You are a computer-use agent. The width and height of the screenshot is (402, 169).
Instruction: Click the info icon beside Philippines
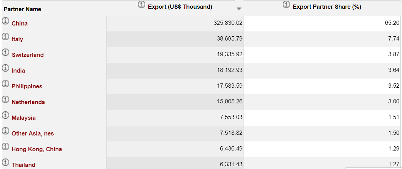click(6, 84)
